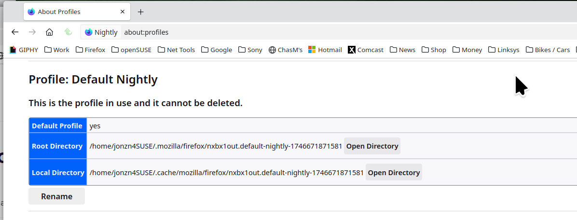Screen dimensions: 577x220
Task: Click the forward navigation arrow
Action: point(32,32)
